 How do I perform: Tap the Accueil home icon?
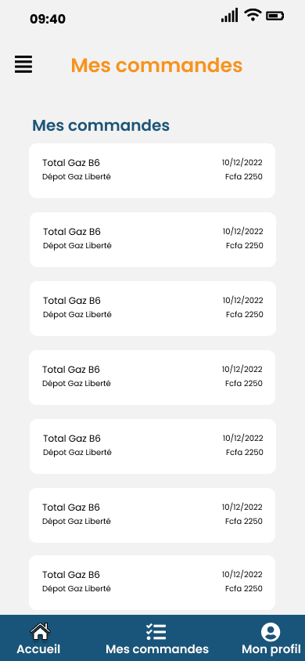(40, 631)
